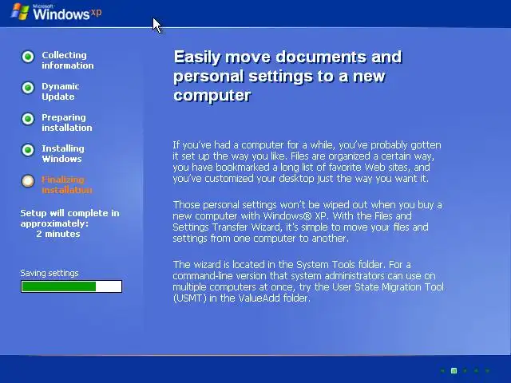
Task: Select the 'Dynamic Update' step label
Action: pyautogui.click(x=61, y=92)
